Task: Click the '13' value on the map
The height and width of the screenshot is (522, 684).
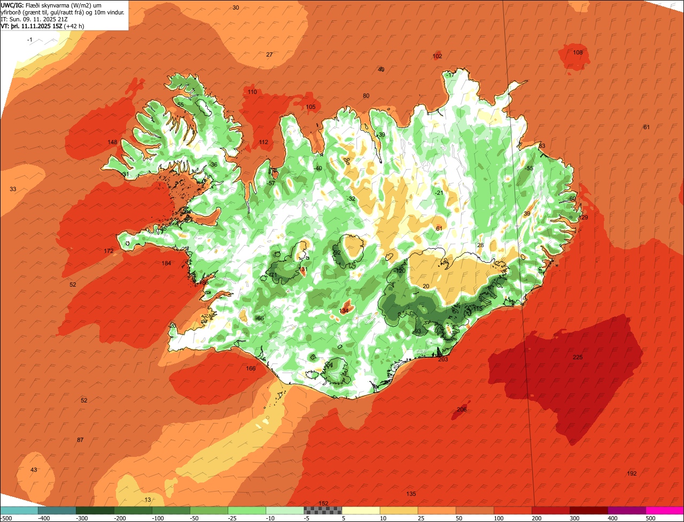Action: pyautogui.click(x=147, y=500)
